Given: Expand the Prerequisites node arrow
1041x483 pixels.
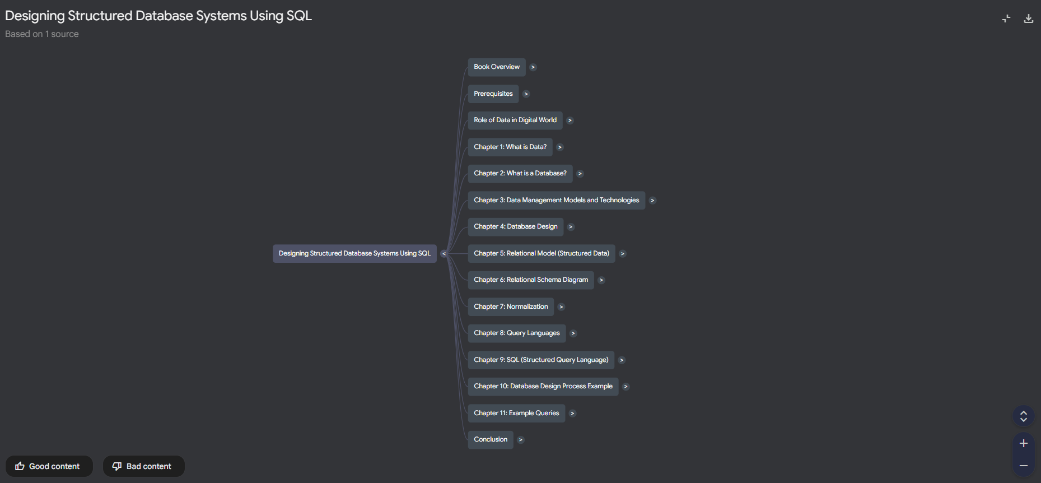Looking at the screenshot, I should [526, 94].
